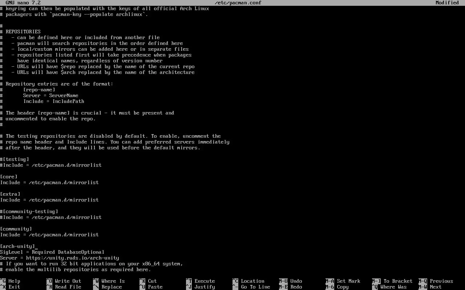Screen dimensions: 465x290
Task: Click the 'testing repositories are disabled' comment
Action: pyautogui.click(x=110, y=136)
